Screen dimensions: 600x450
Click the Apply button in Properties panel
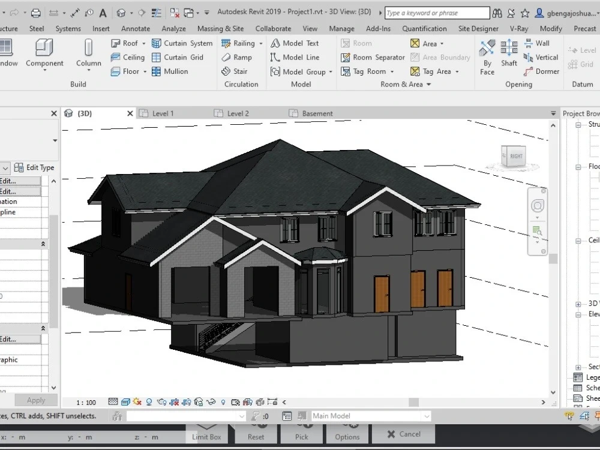point(35,400)
